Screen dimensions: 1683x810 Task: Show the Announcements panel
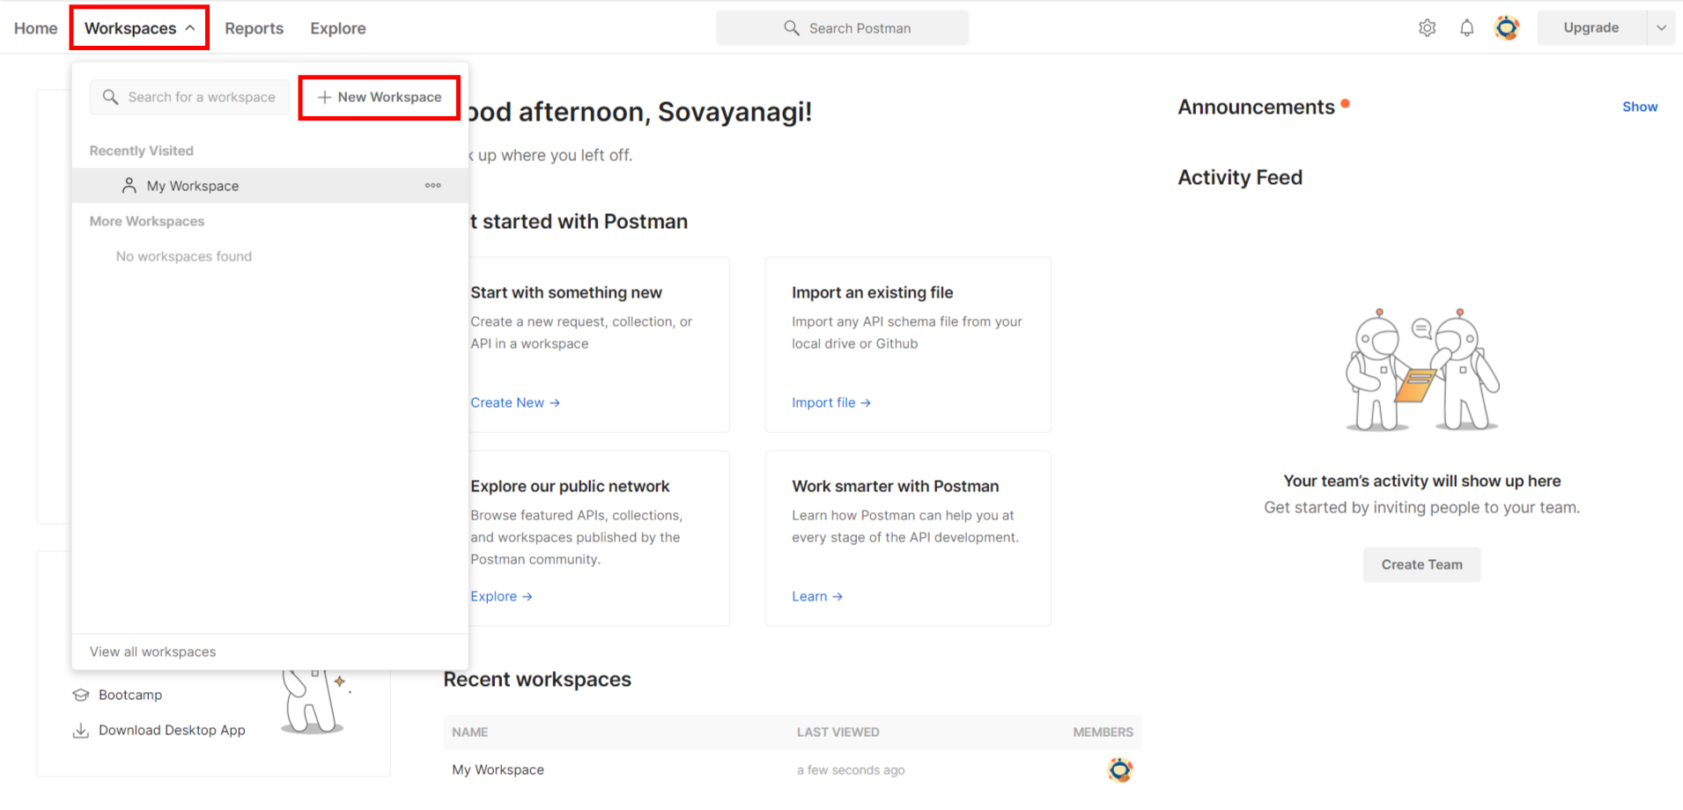(1640, 106)
